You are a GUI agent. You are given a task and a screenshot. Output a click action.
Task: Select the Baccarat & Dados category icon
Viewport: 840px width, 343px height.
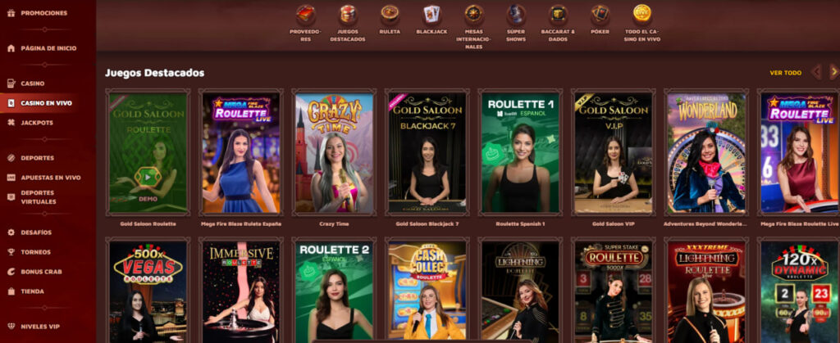tap(558, 15)
